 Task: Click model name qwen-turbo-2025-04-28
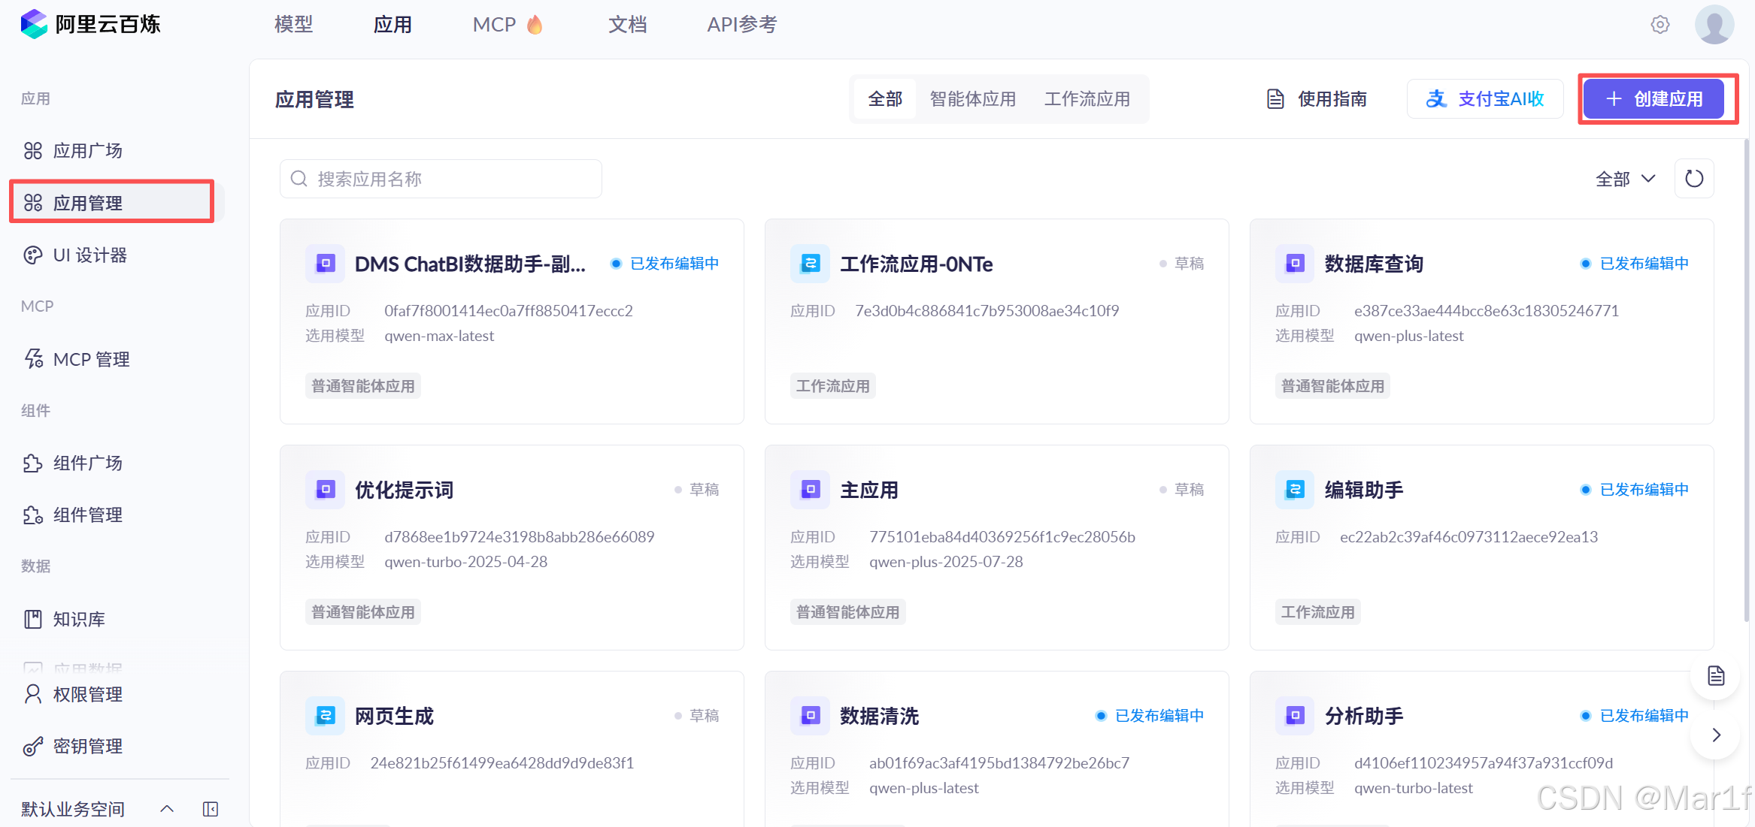[465, 562]
